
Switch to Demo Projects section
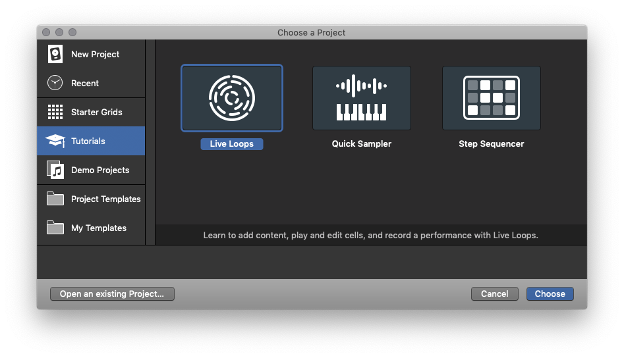pyautogui.click(x=91, y=170)
